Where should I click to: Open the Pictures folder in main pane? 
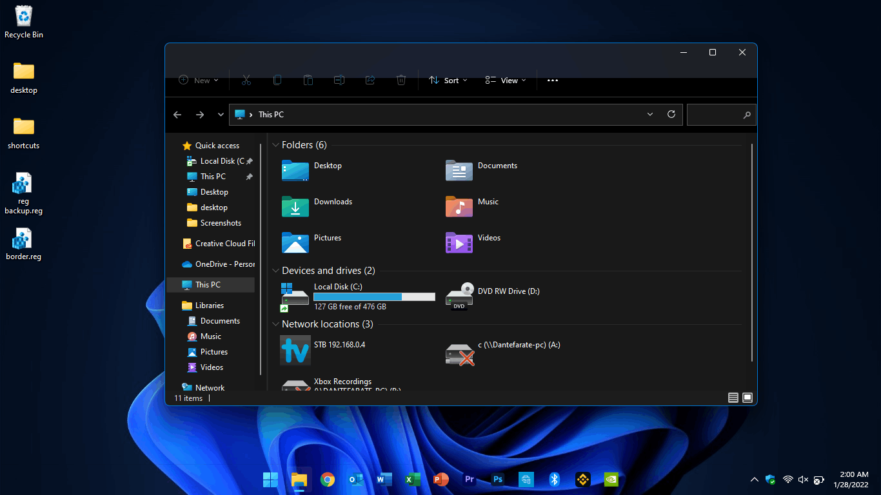(x=312, y=242)
